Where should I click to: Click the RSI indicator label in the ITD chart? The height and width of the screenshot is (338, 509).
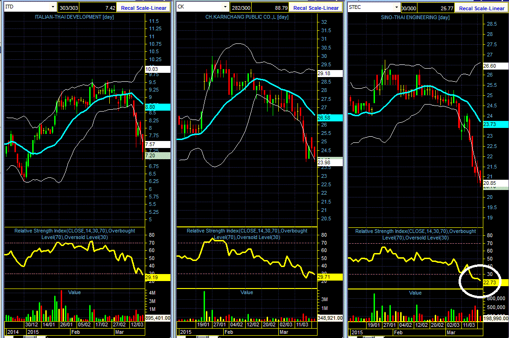[x=75, y=234]
